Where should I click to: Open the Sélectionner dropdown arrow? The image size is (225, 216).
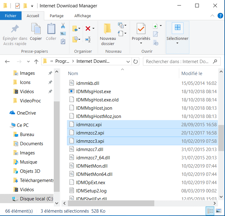point(177,43)
